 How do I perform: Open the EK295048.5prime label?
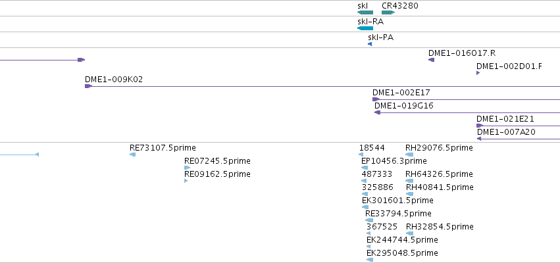pyautogui.click(x=403, y=253)
